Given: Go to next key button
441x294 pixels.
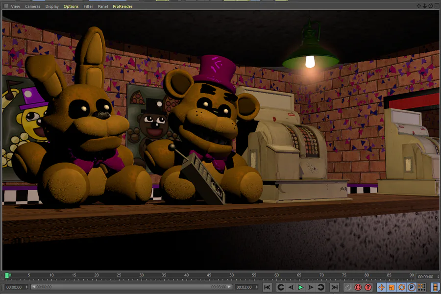Looking at the screenshot, I should pos(321,287).
